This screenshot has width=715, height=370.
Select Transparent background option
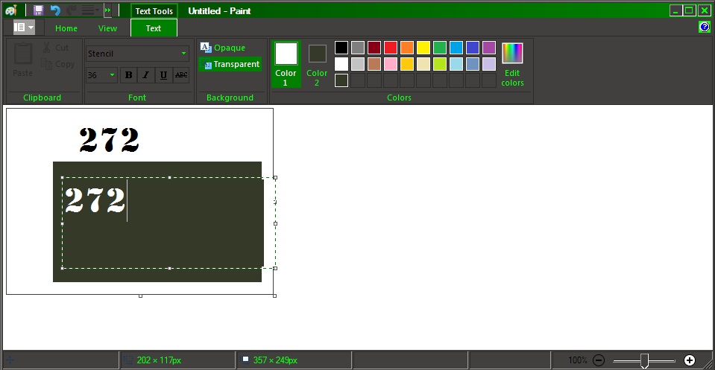click(x=230, y=64)
